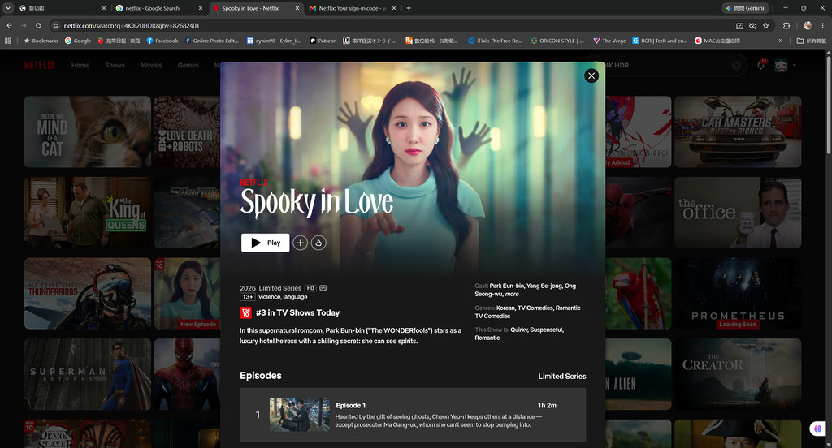
Task: Open Love Death + Robots thumbnail
Action: 187,131
